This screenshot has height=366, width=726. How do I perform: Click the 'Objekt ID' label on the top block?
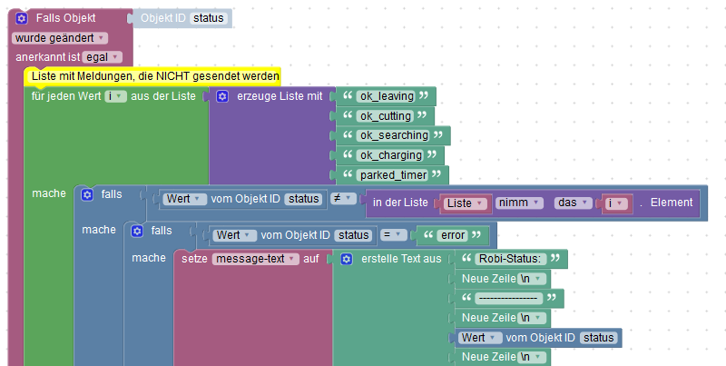coord(163,18)
